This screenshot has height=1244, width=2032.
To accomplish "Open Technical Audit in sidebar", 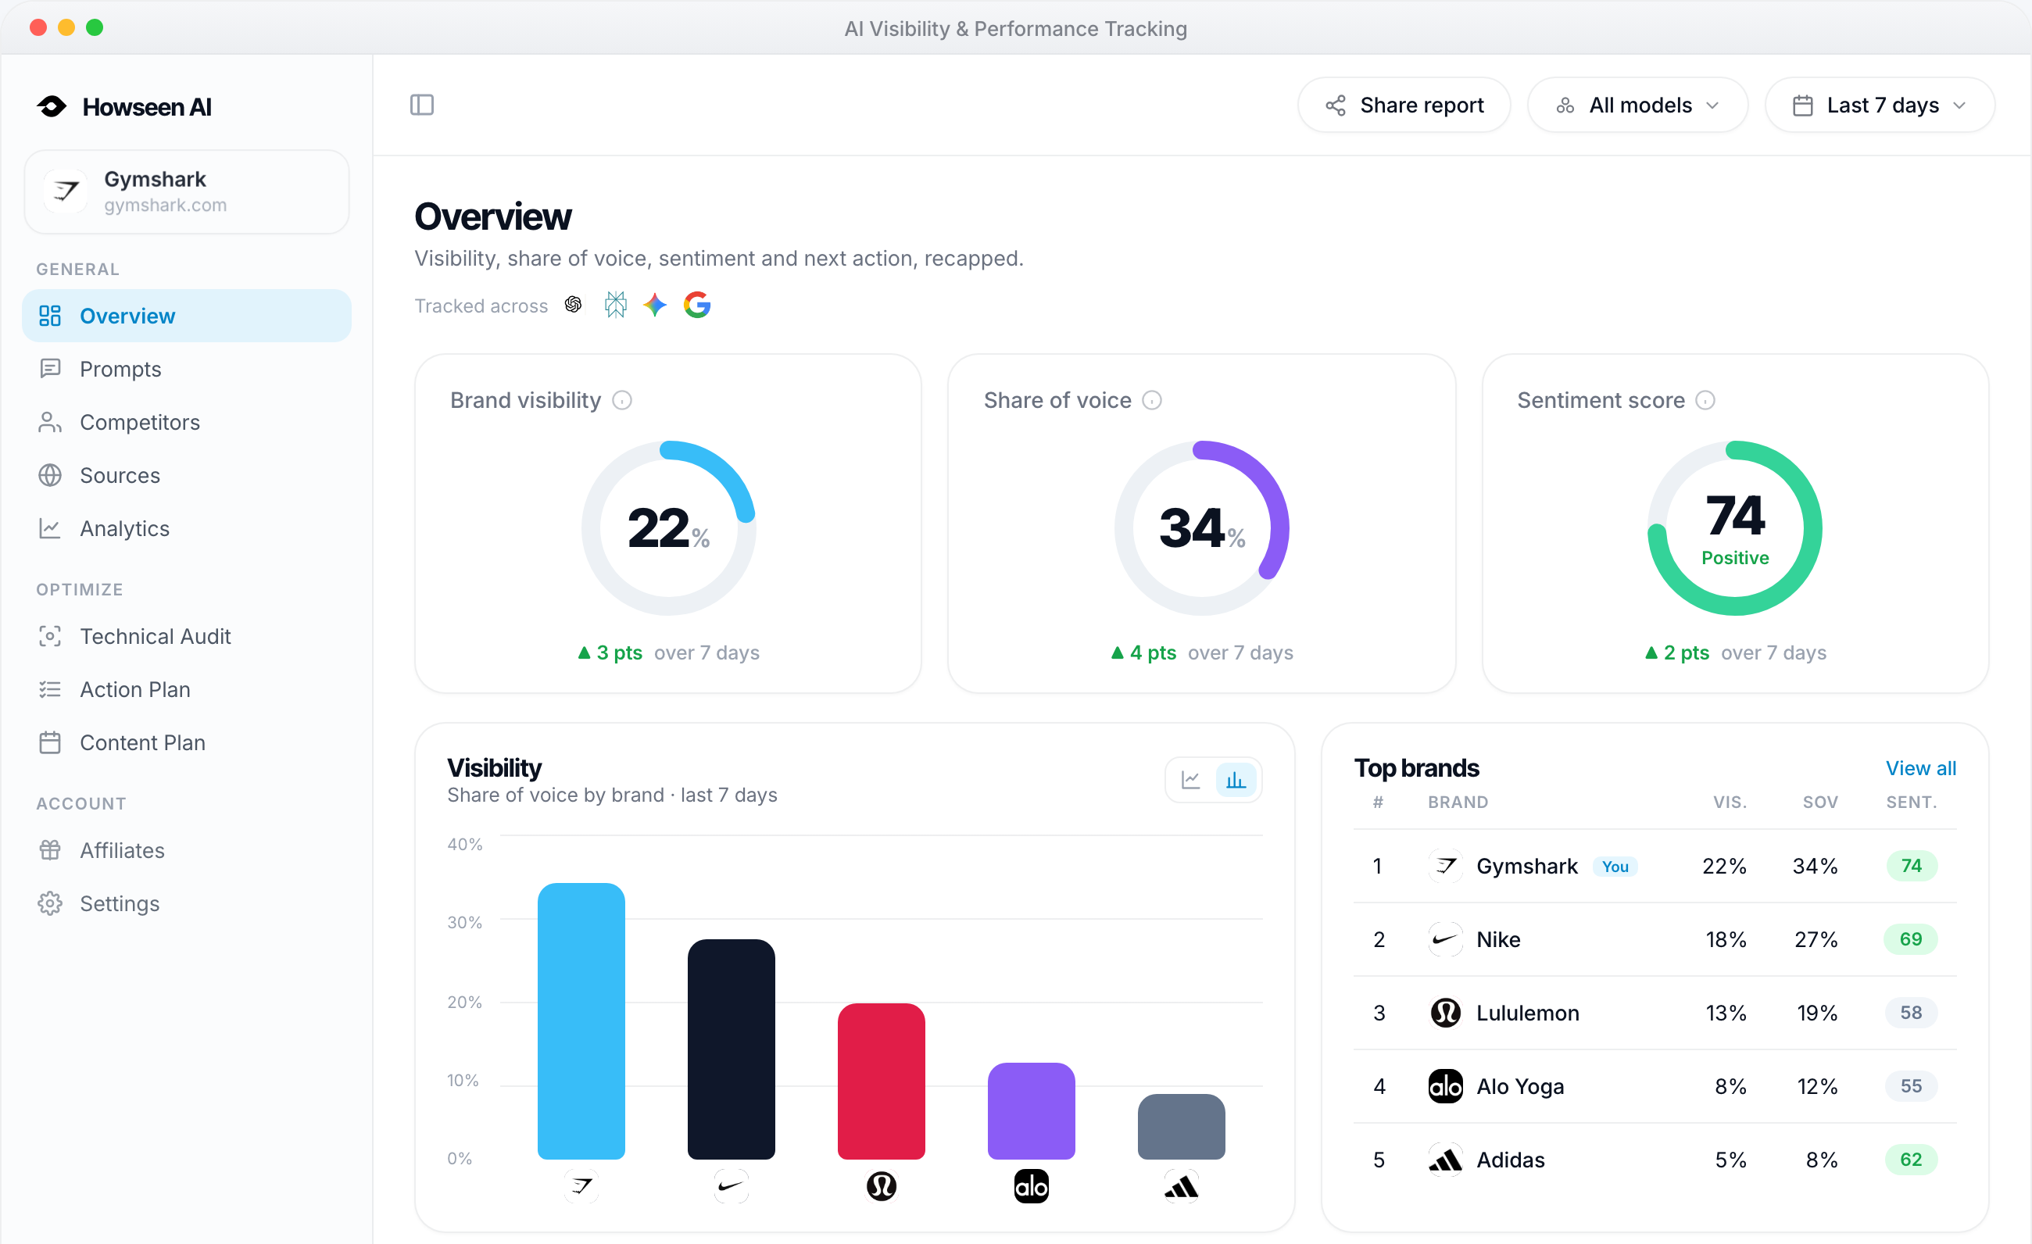I will tap(188, 636).
